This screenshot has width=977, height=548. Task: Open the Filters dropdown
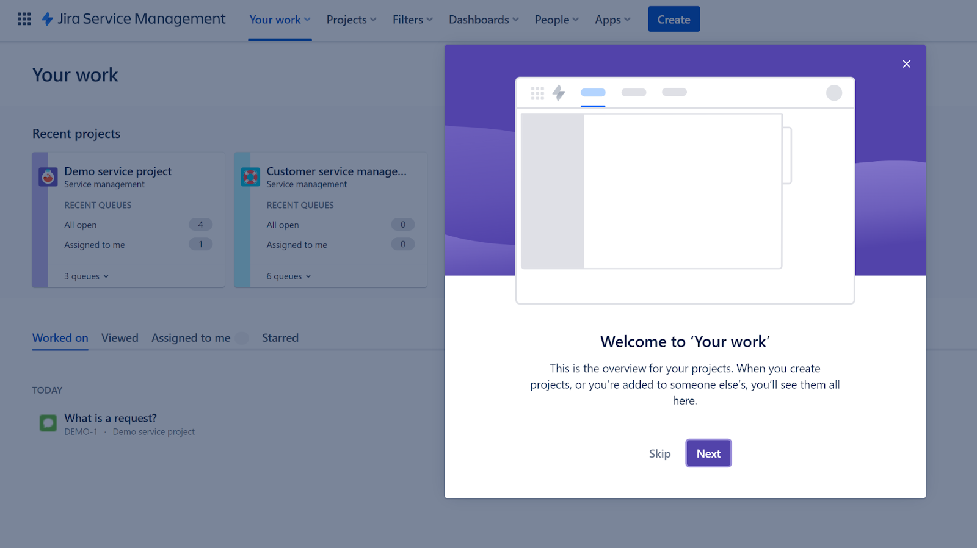(x=412, y=20)
